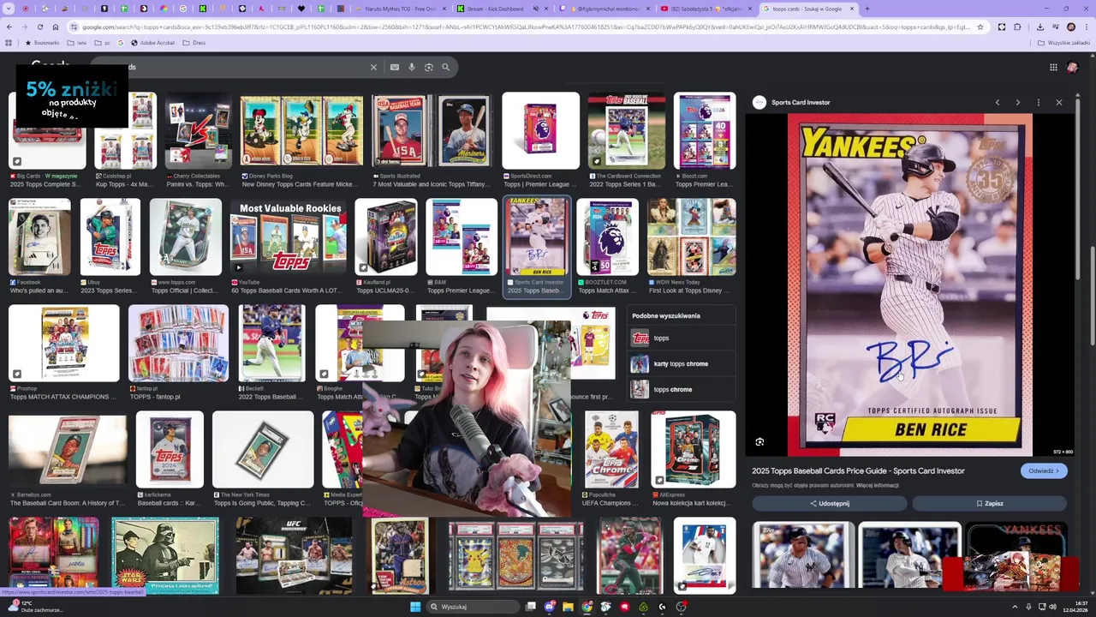Open the Sports Card Investor source link
Image resolution: width=1096 pixels, height=617 pixels.
point(801,102)
